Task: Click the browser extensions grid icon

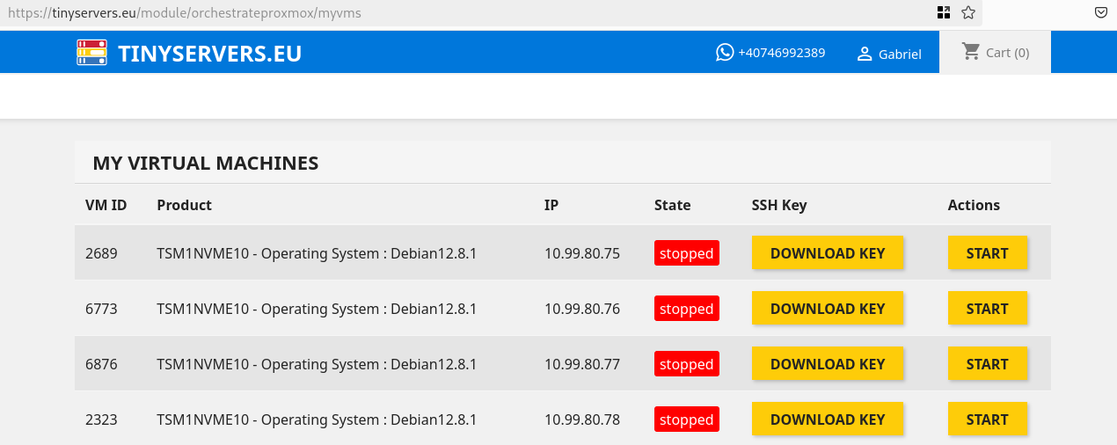Action: (x=944, y=12)
